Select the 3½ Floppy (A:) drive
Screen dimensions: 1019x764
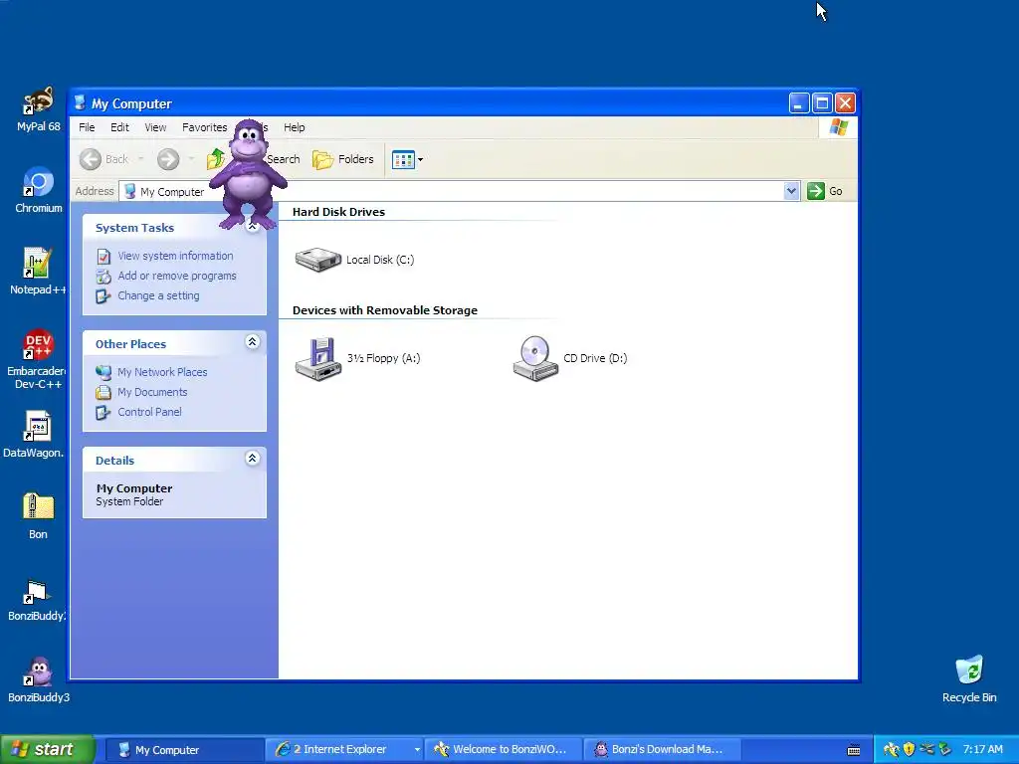[x=357, y=358]
